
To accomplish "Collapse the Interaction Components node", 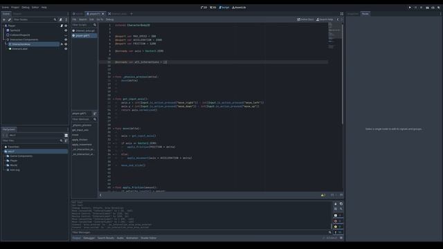I will (x=5, y=40).
